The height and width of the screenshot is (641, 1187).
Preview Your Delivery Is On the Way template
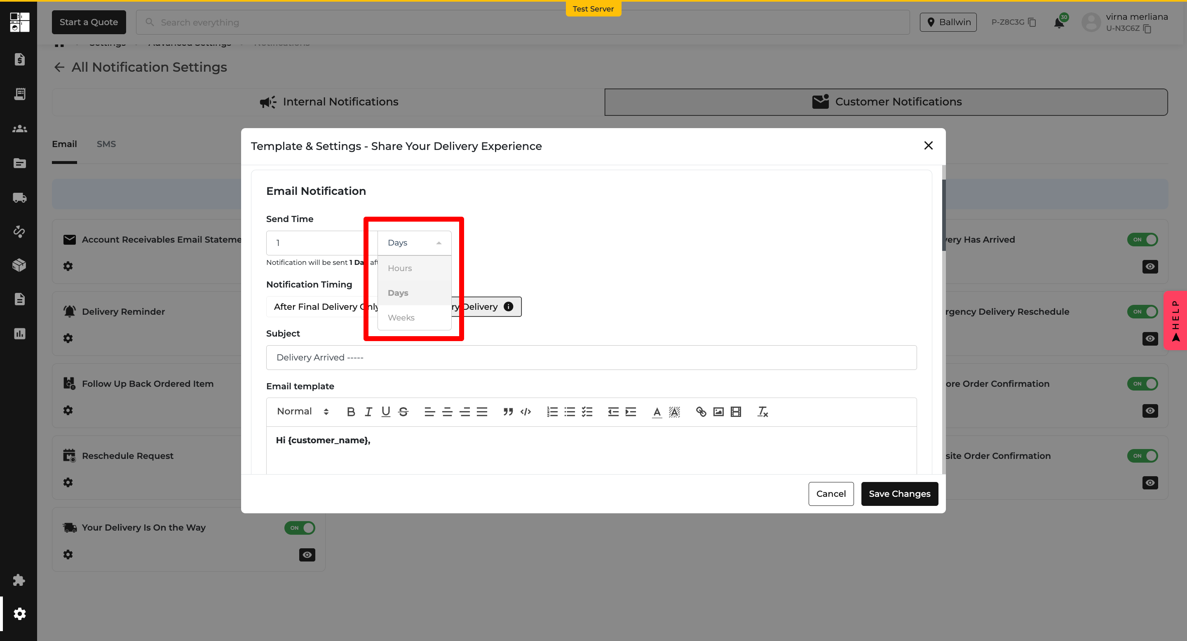tap(307, 555)
